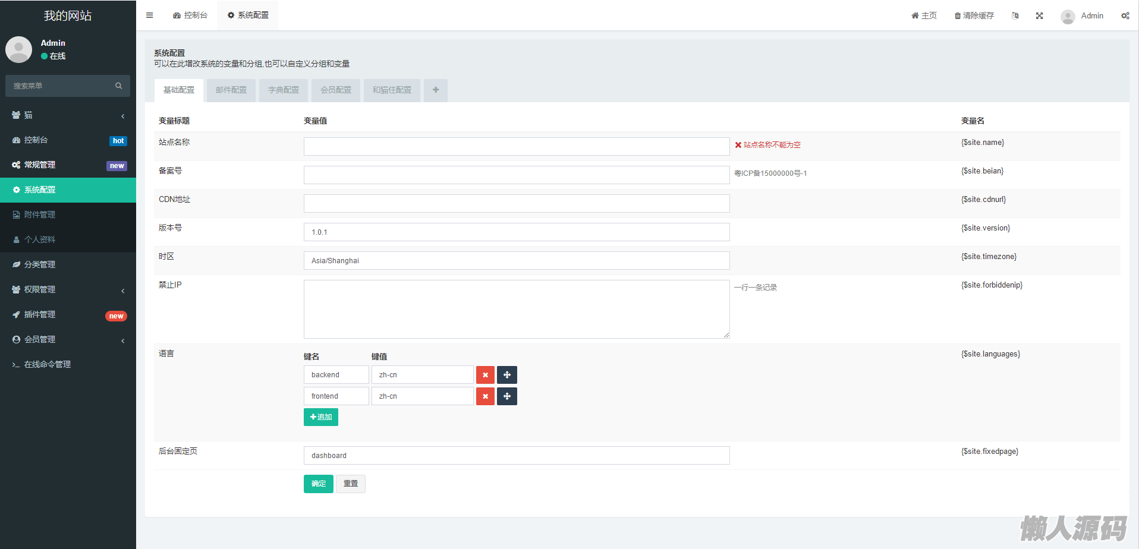Expand the 权限管理 sidebar menu

pos(68,289)
